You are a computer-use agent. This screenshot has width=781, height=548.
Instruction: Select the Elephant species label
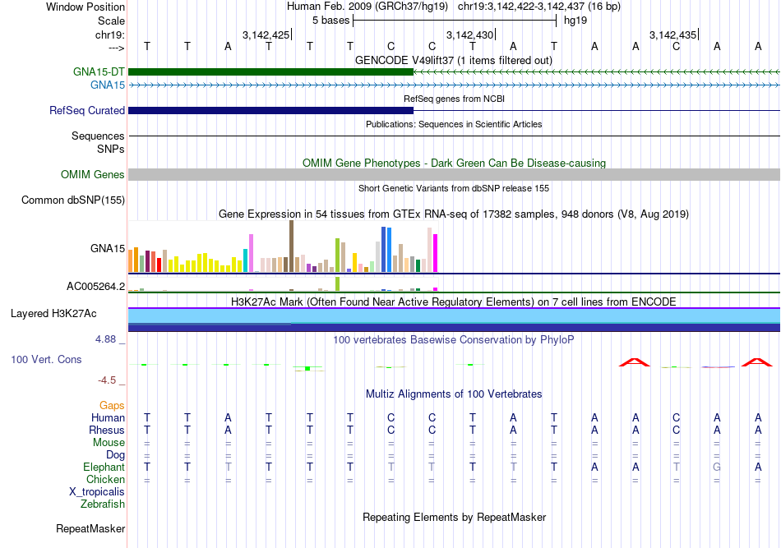point(104,467)
